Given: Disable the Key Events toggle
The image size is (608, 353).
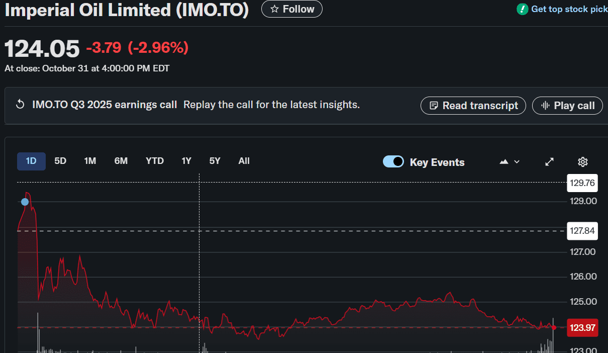Looking at the screenshot, I should point(393,161).
